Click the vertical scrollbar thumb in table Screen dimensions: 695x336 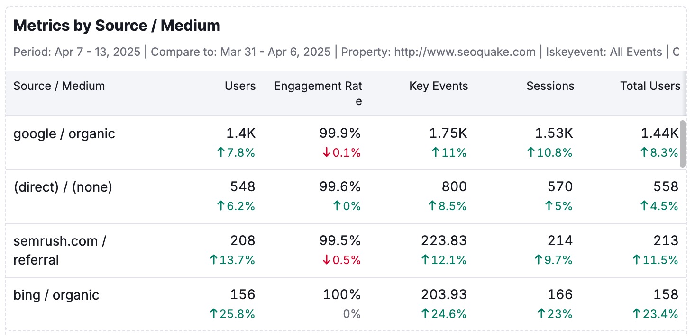[683, 144]
